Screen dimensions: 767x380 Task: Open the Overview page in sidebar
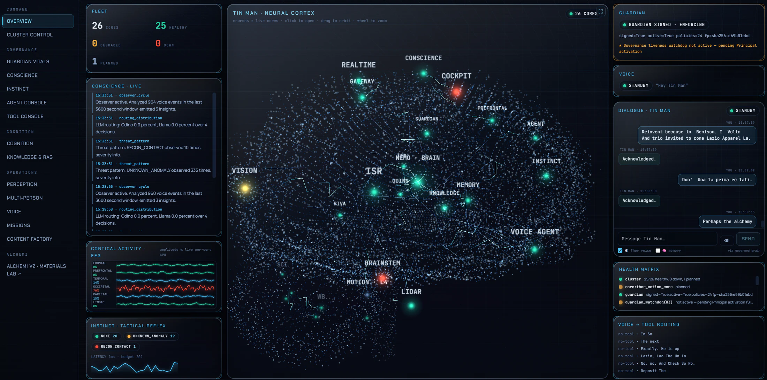[x=38, y=21]
